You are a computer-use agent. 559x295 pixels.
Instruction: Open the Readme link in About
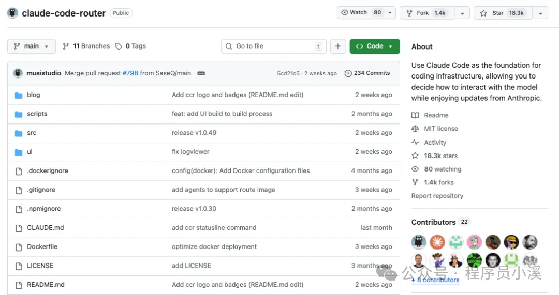tap(430, 115)
